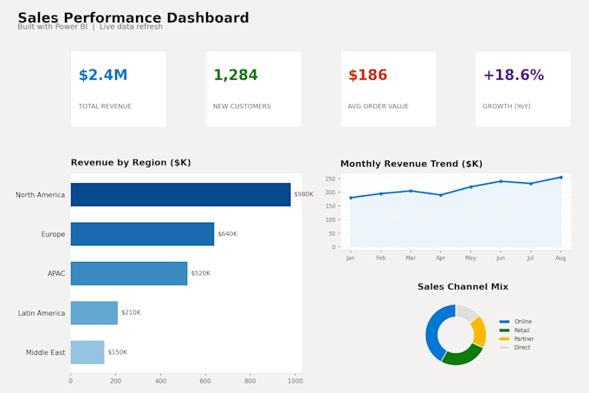
Task: Select the Middle East bar
Action: coord(87,352)
